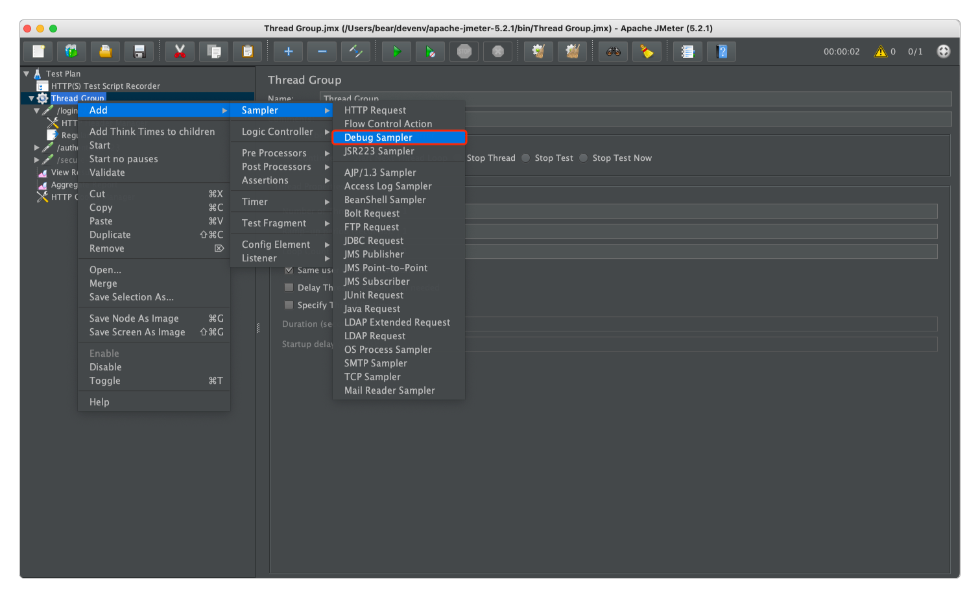Screen dimensions: 980x598
Task: Open the Templates toolbar icon
Action: tap(71, 51)
